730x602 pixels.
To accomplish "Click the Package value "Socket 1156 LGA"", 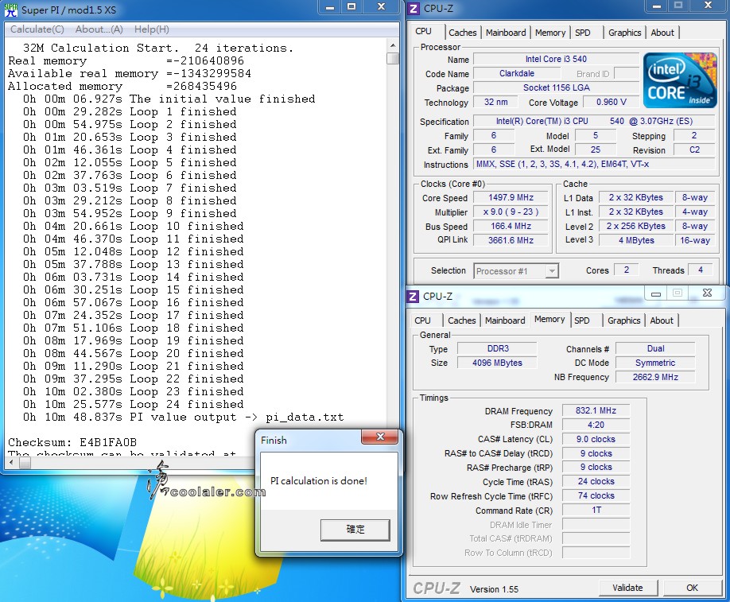I will [x=556, y=87].
